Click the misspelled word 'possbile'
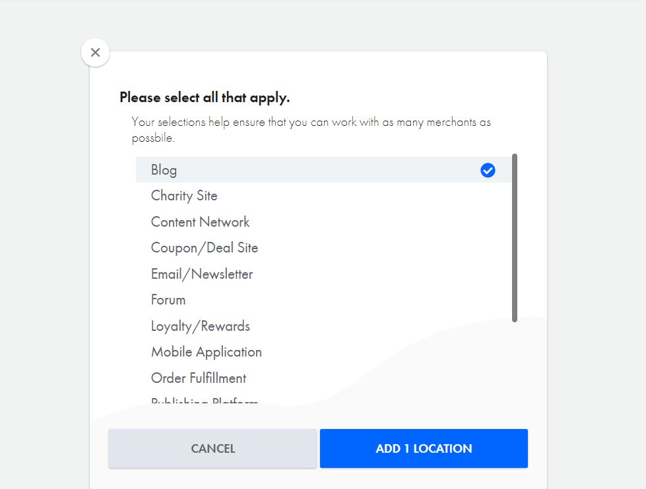The image size is (646, 489). (x=152, y=139)
